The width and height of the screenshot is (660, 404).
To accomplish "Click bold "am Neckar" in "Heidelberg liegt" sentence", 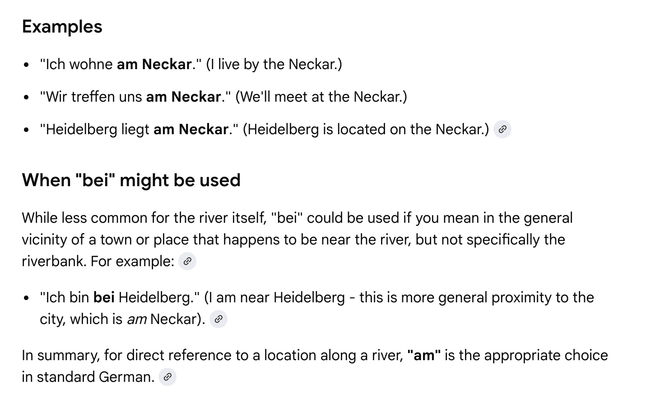I will [191, 129].
